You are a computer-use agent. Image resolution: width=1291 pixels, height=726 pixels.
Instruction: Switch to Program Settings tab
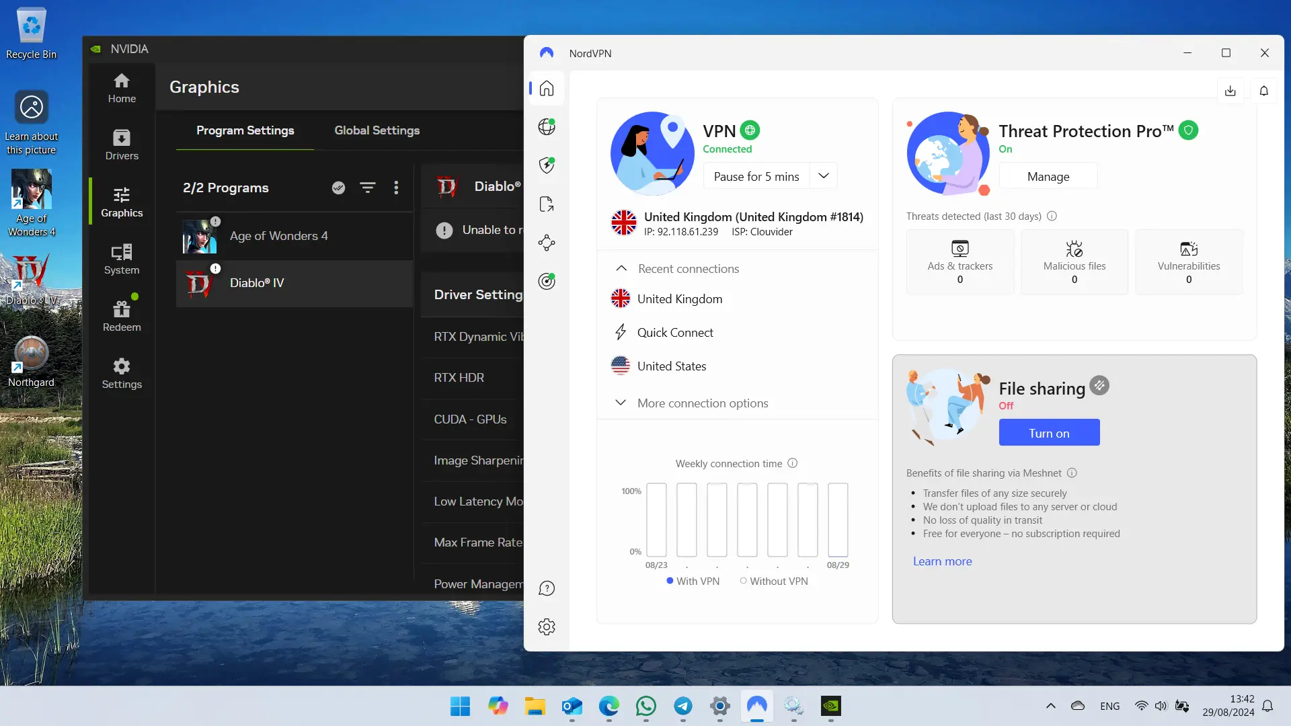tap(245, 130)
